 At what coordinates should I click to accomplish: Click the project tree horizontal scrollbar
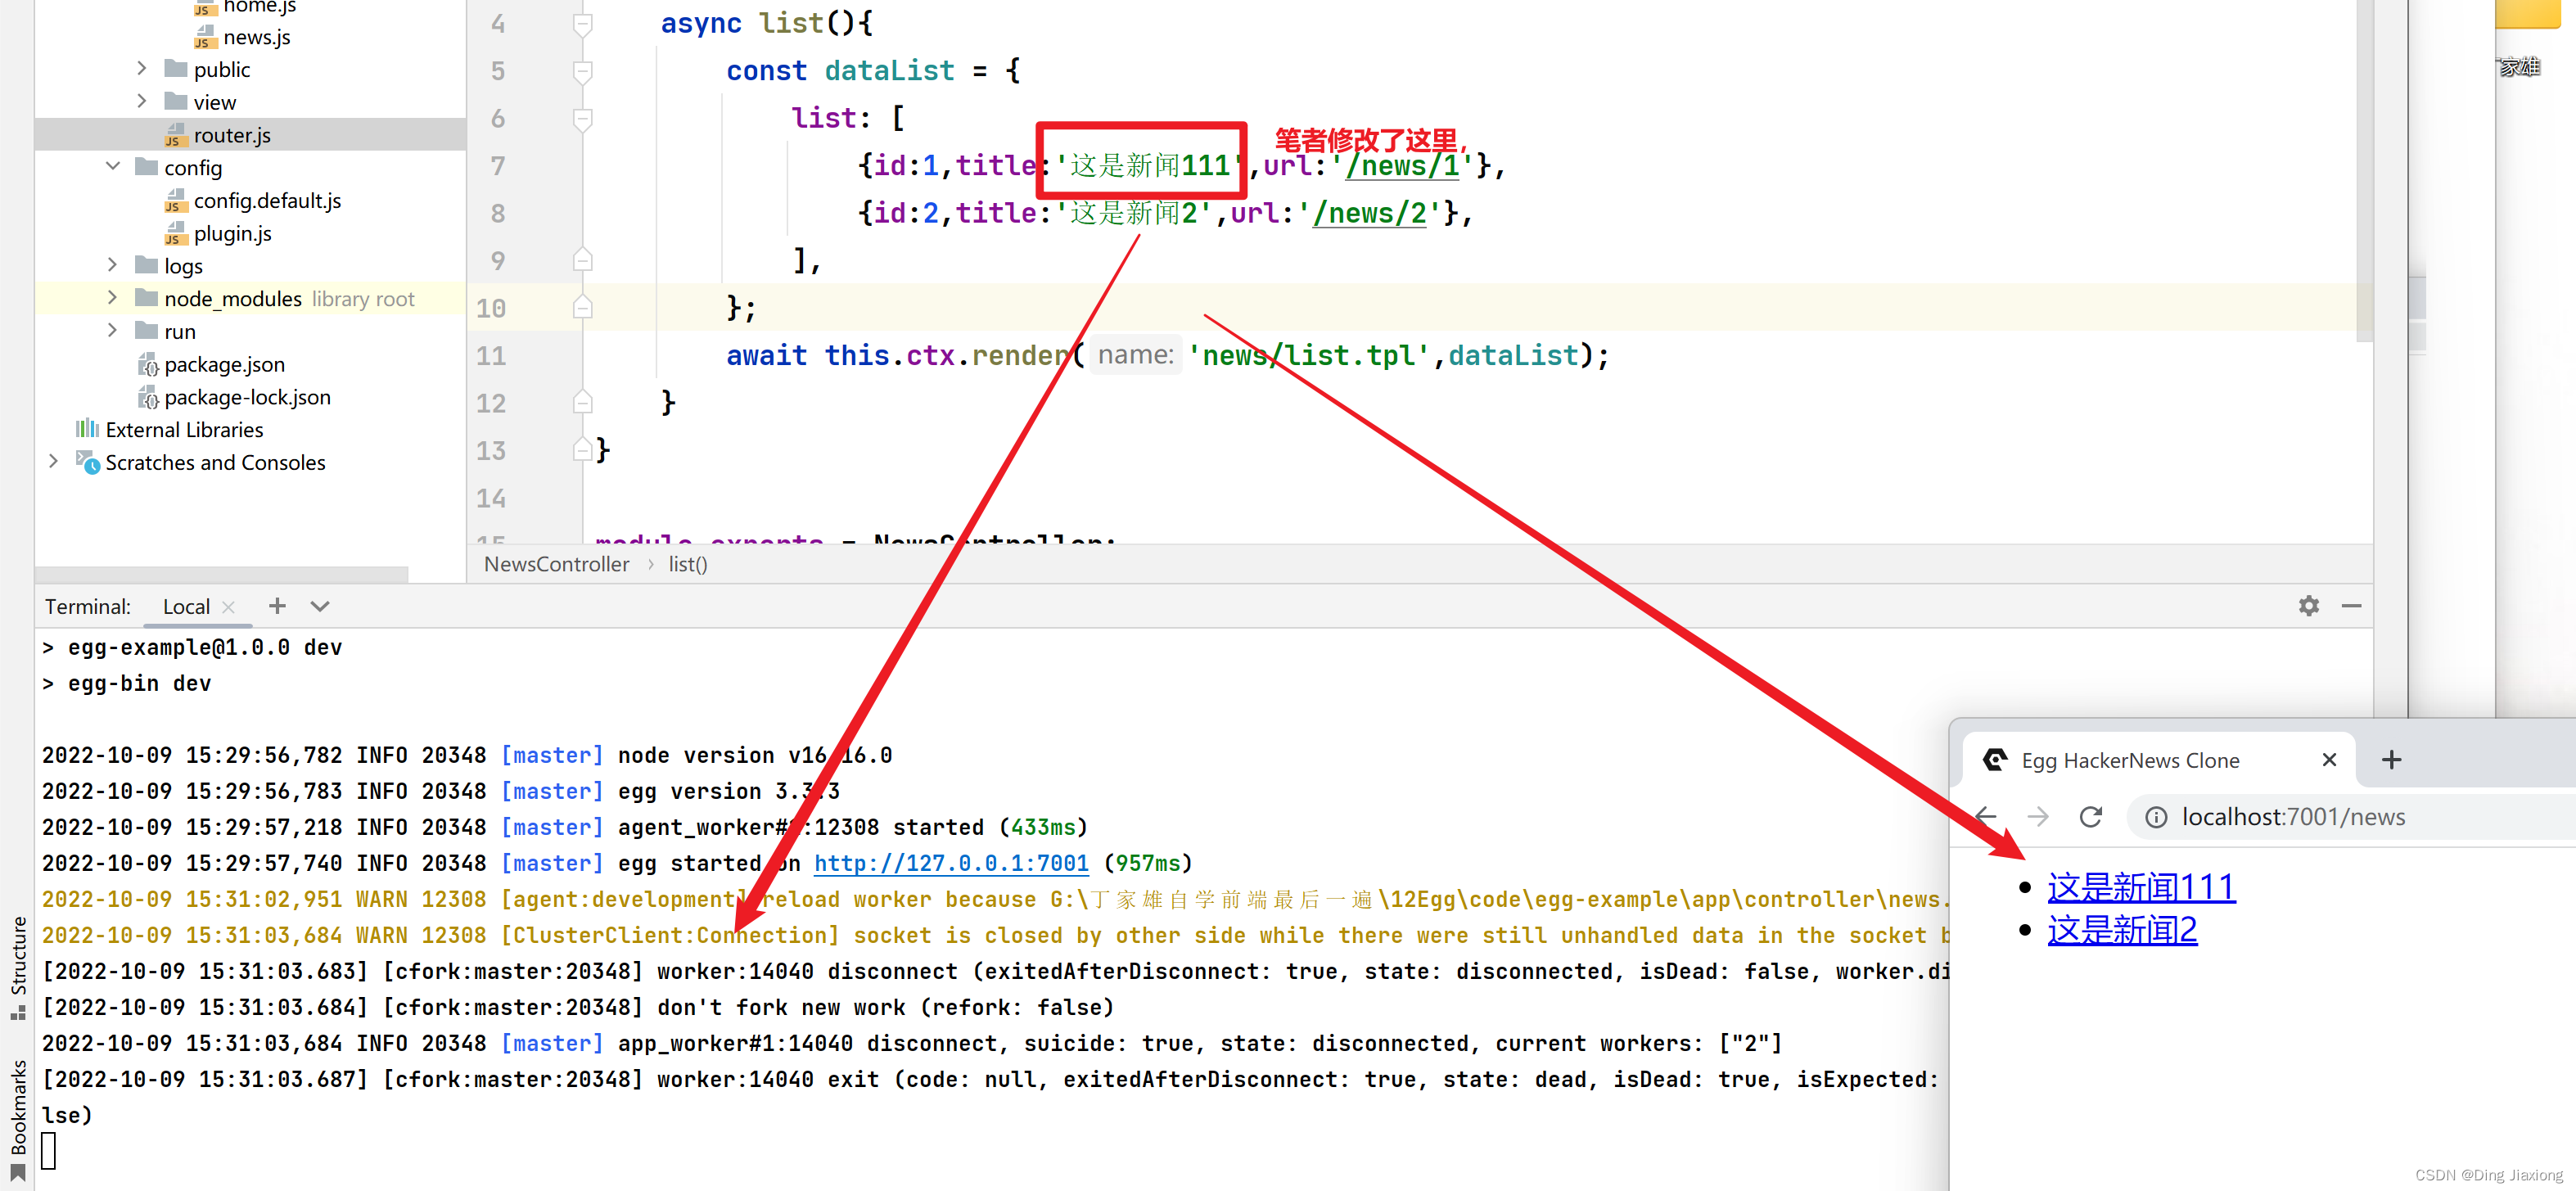coord(221,574)
